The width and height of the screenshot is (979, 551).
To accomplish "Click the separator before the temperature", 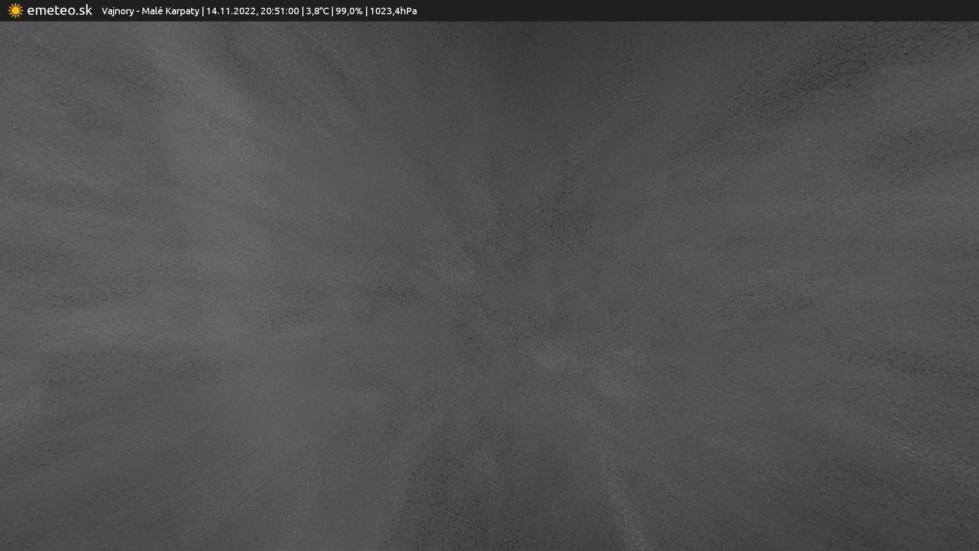I will (303, 11).
